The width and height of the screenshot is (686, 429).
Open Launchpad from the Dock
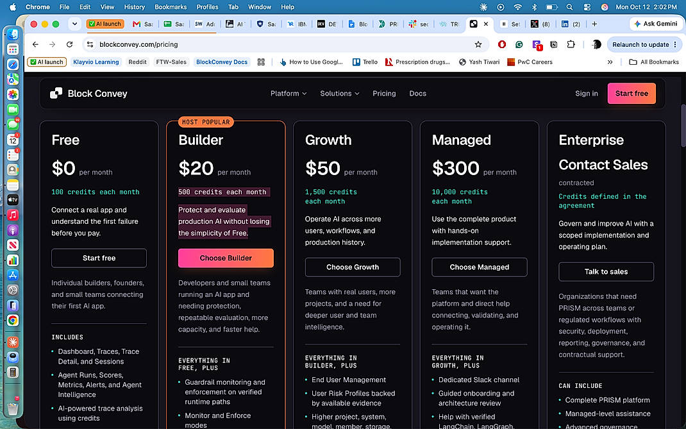pos(13,49)
